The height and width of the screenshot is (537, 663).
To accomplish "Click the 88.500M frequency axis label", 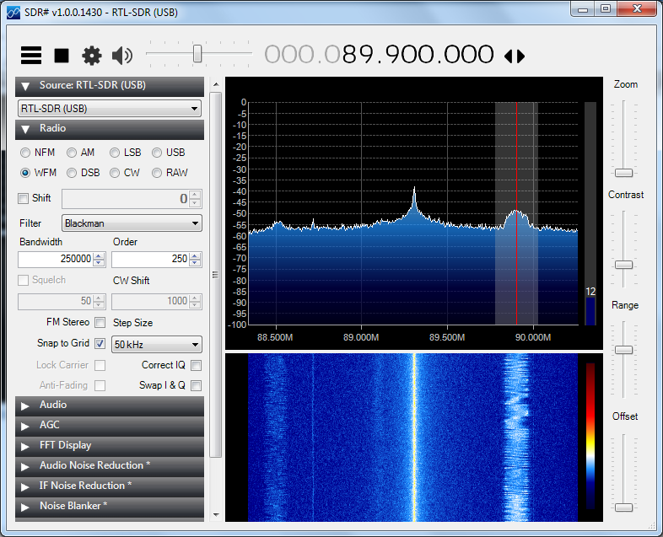I will point(275,337).
